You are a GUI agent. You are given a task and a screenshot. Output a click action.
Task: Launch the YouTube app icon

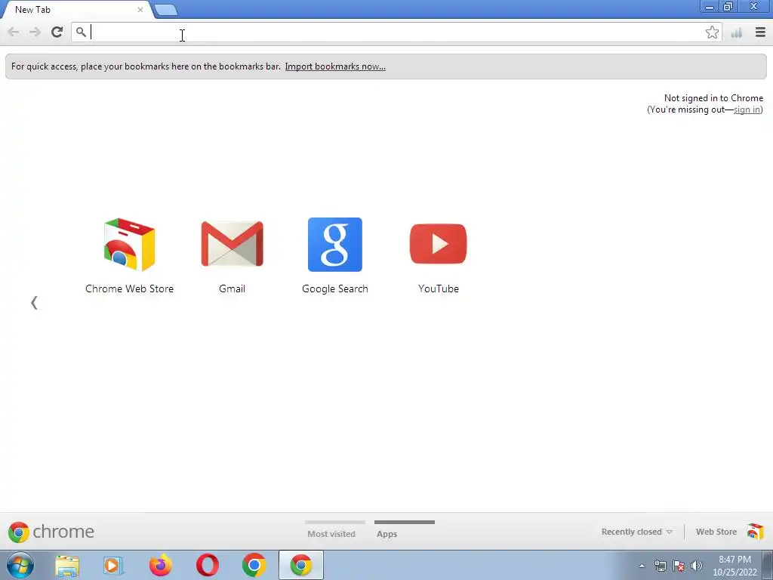click(x=439, y=244)
